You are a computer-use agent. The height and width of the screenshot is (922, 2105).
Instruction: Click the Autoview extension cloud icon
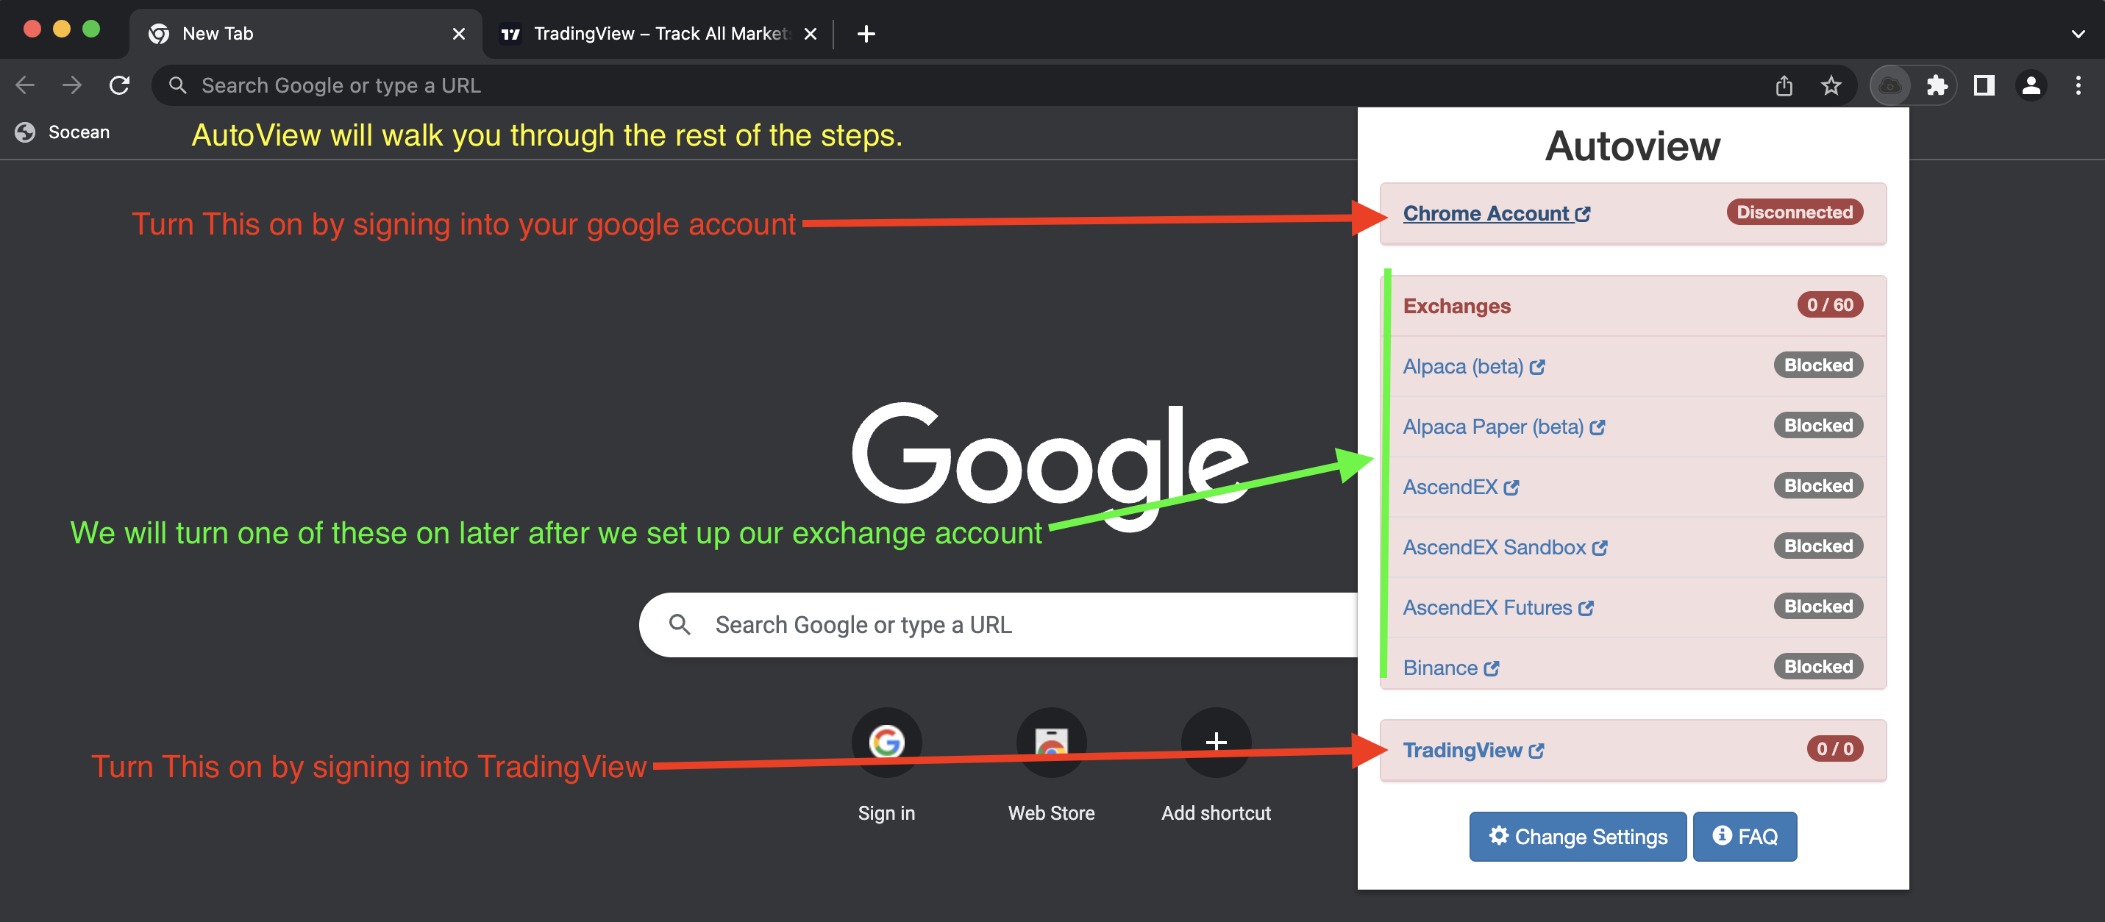1889,86
